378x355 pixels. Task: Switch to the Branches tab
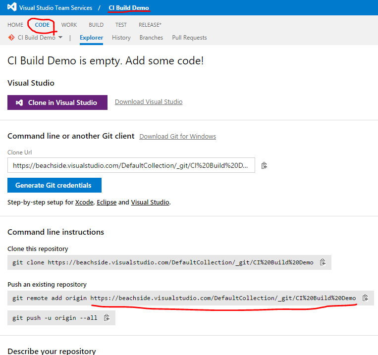click(151, 38)
